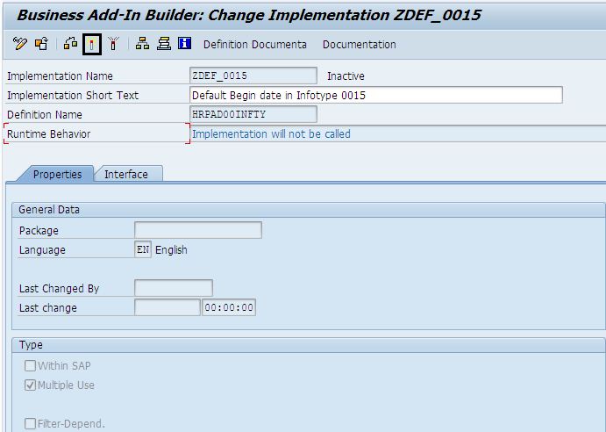Click the Last change time field

pyautogui.click(x=229, y=307)
